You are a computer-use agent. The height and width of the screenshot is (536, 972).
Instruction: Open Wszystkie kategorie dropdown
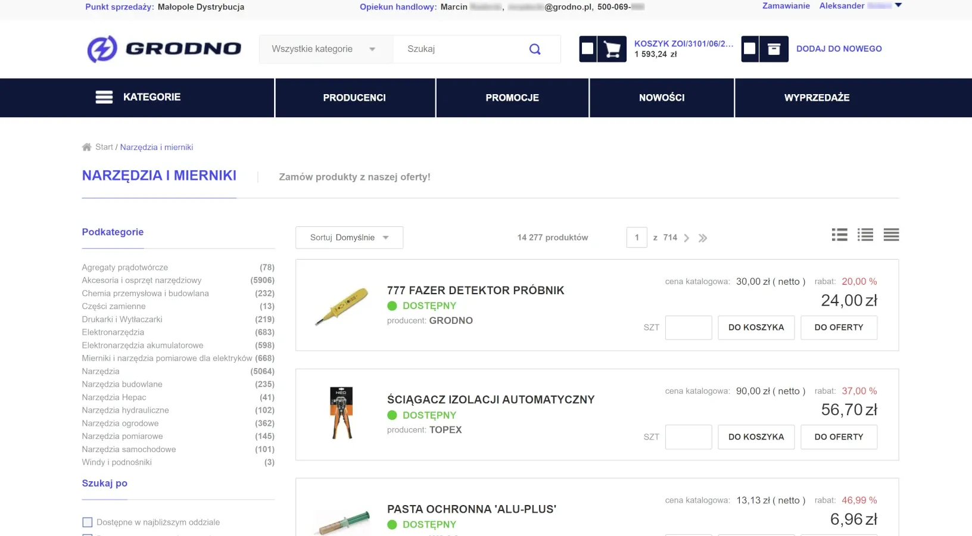click(326, 49)
